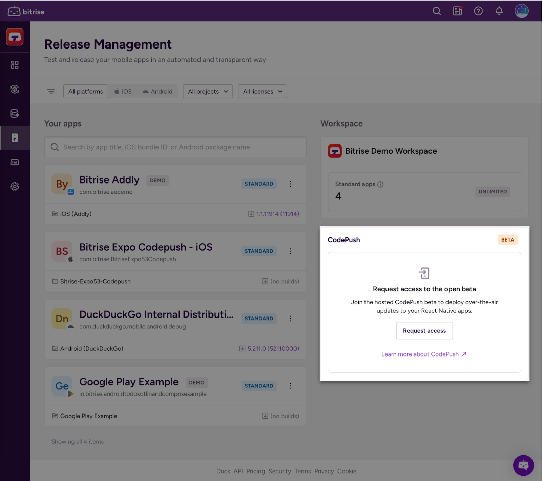
Task: Open more options for Bitrise Addly
Action: pos(290,184)
